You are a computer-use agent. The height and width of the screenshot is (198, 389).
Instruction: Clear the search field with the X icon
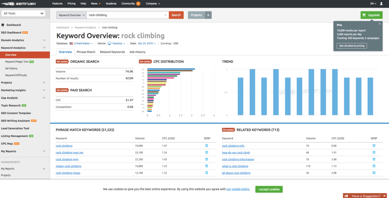pos(166,15)
